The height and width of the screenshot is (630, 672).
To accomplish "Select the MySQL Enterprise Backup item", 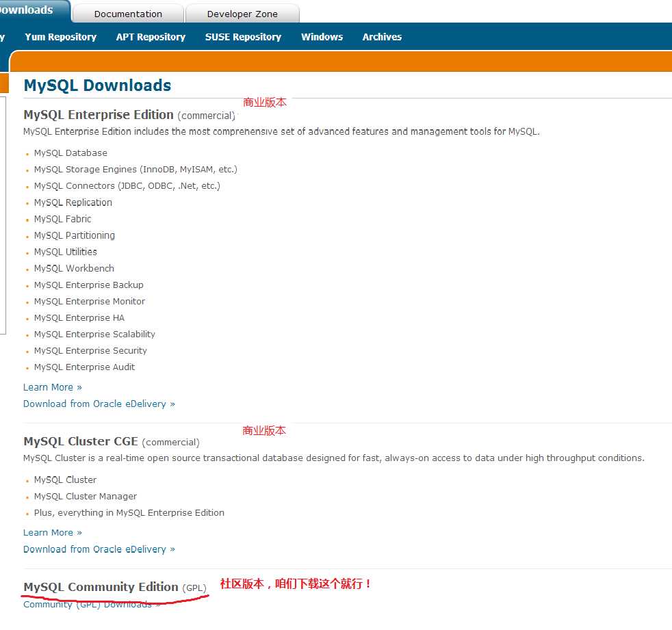I will [x=89, y=285].
